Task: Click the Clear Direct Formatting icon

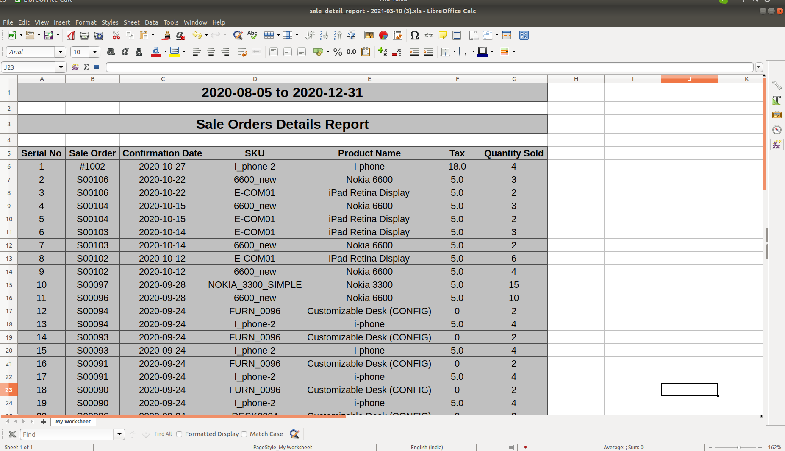Action: (180, 36)
